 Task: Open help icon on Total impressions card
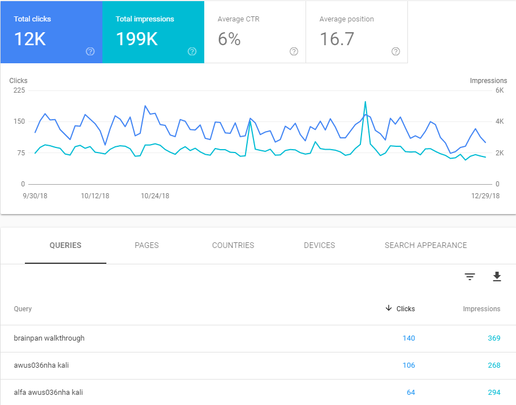tap(192, 51)
